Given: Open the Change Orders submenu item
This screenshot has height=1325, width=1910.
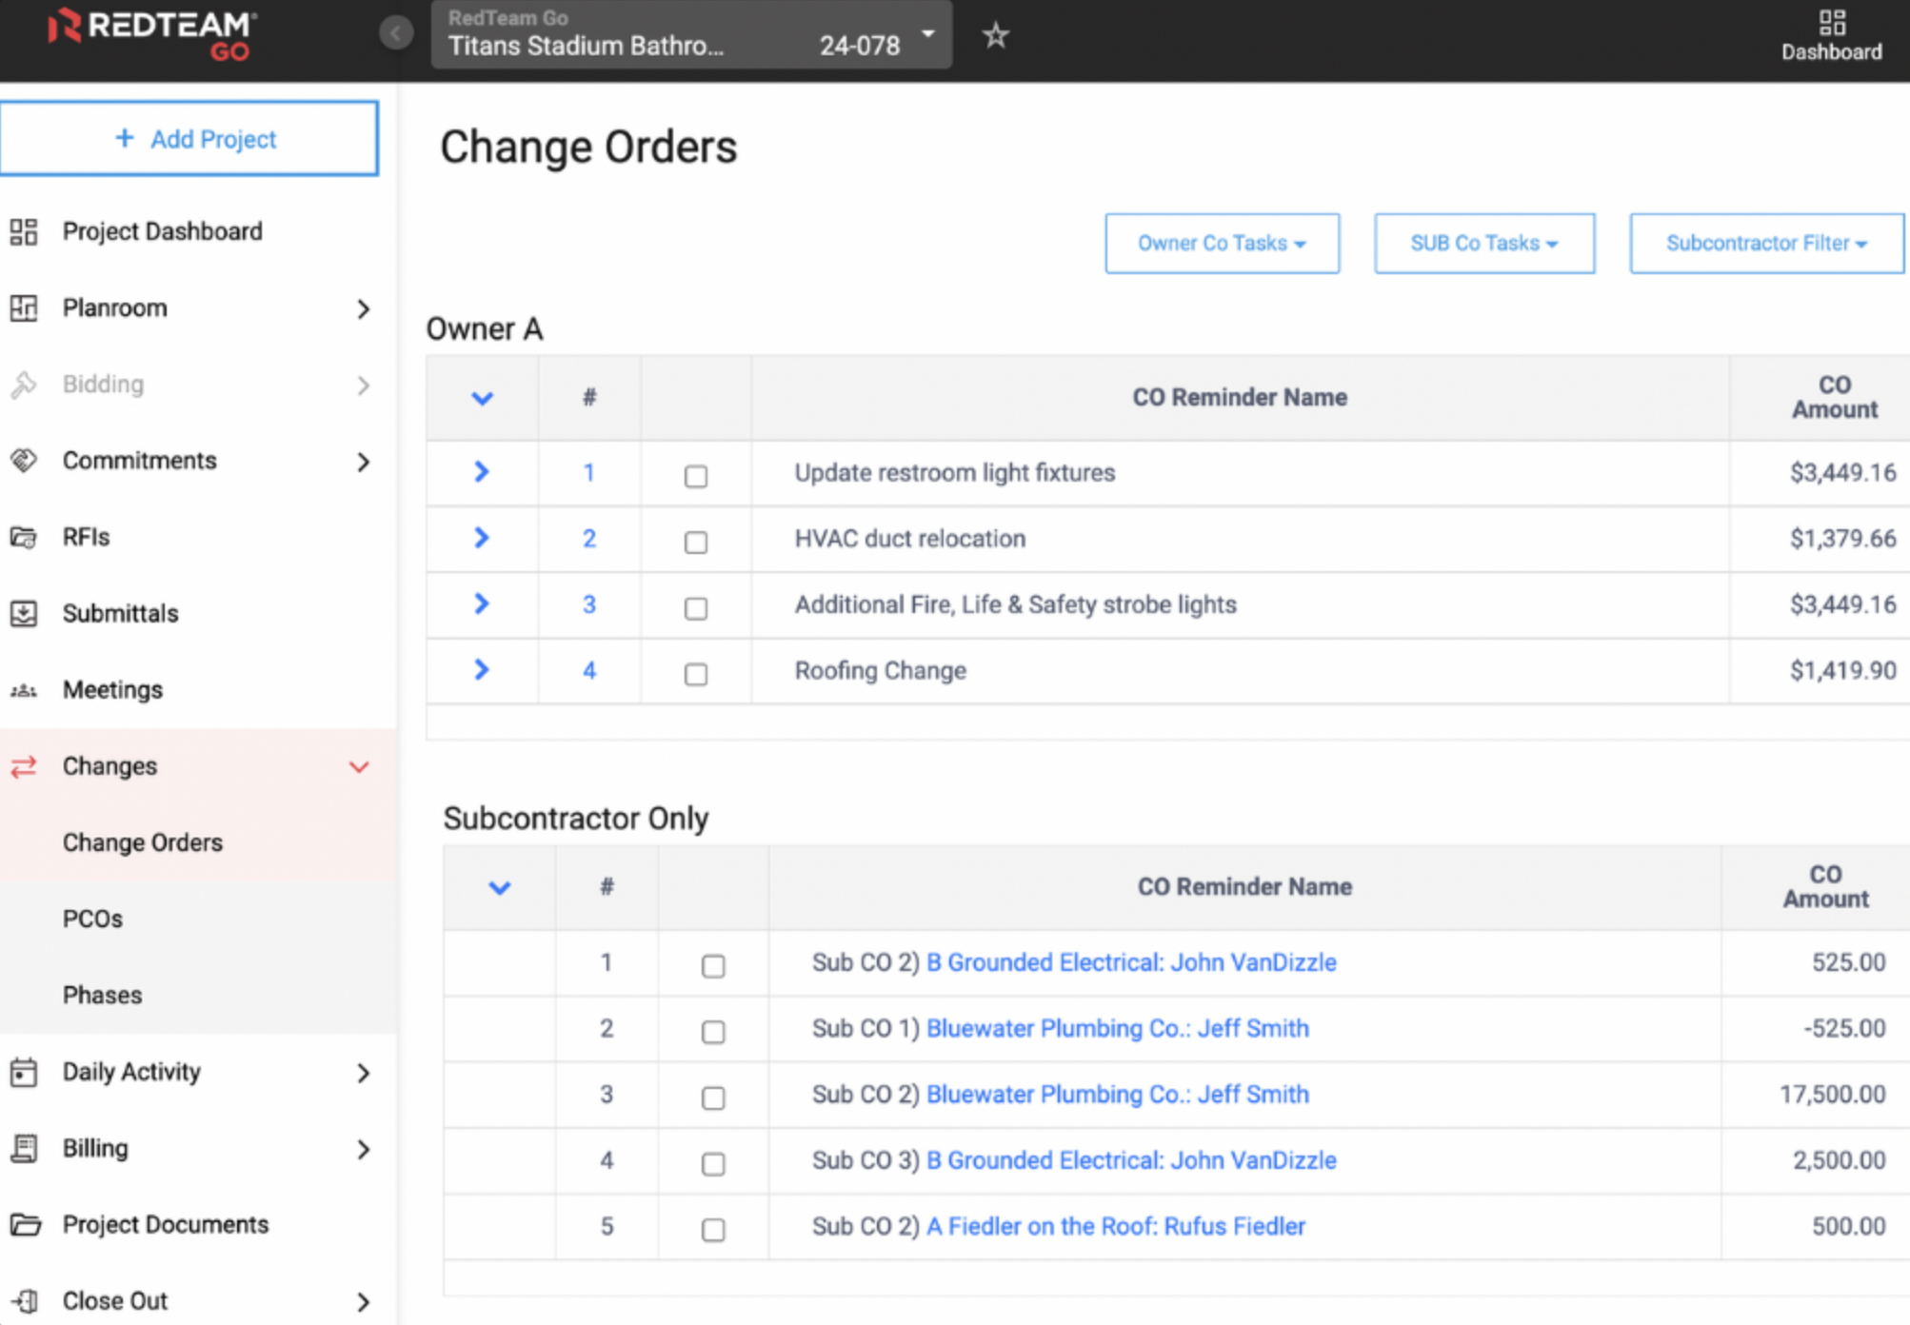Looking at the screenshot, I should [x=198, y=842].
